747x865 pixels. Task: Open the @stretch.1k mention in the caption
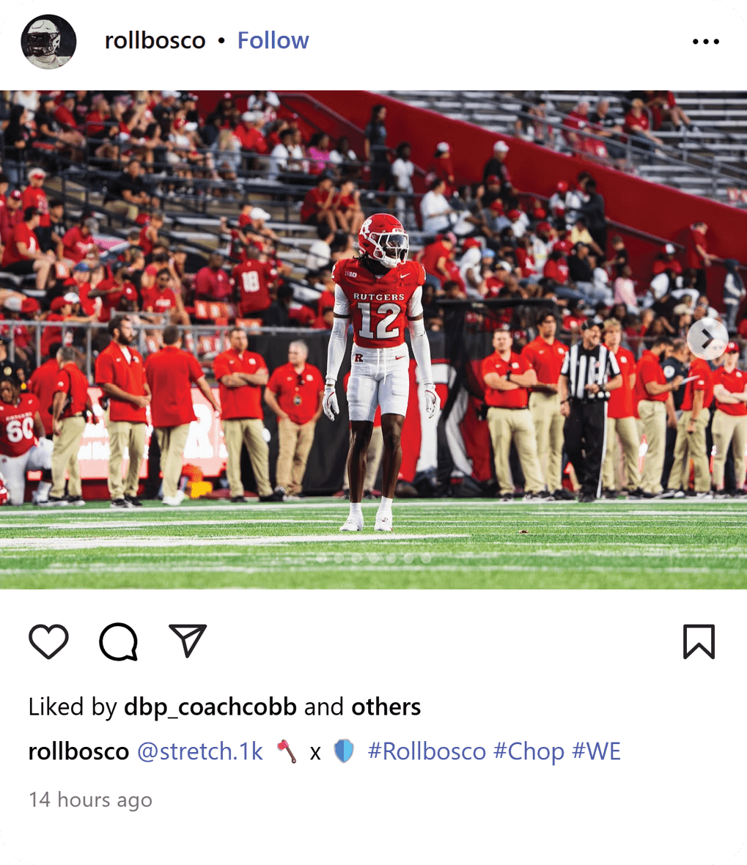pyautogui.click(x=199, y=751)
